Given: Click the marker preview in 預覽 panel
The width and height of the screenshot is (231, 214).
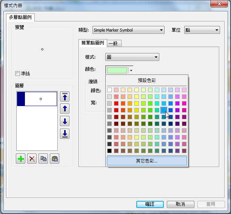Looking at the screenshot, I should pos(42,49).
